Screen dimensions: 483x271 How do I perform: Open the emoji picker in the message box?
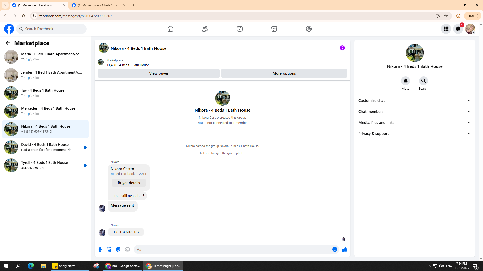pyautogui.click(x=335, y=249)
